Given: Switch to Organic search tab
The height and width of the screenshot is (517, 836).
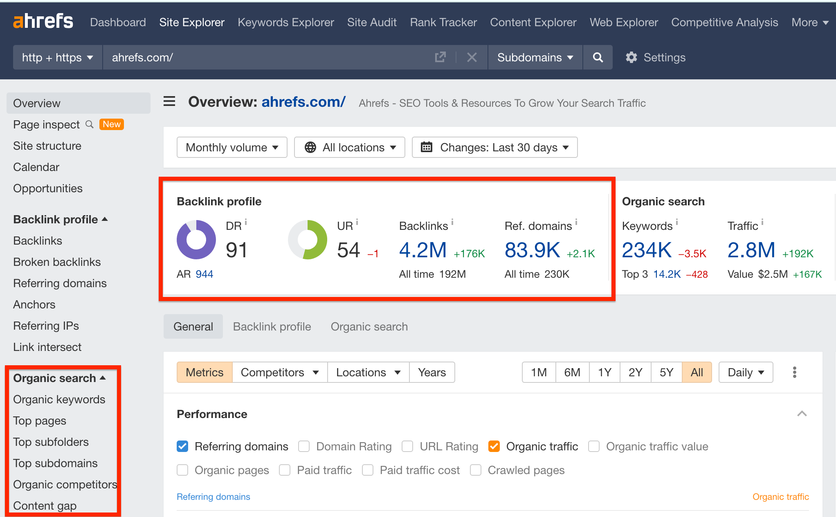Looking at the screenshot, I should click(369, 326).
